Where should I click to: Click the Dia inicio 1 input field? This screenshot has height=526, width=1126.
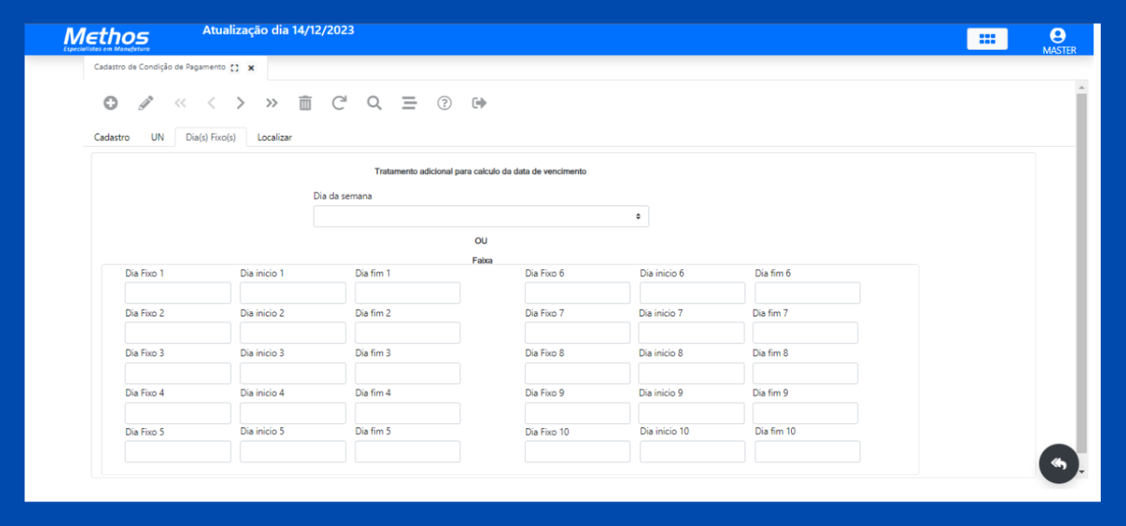click(293, 293)
